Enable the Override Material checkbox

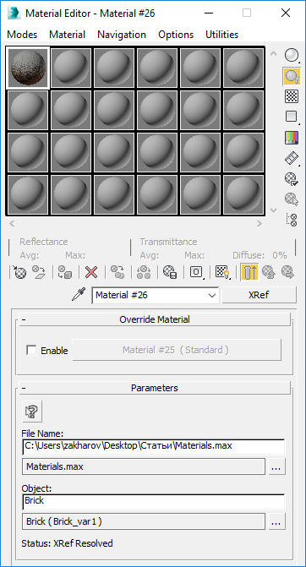pos(31,350)
